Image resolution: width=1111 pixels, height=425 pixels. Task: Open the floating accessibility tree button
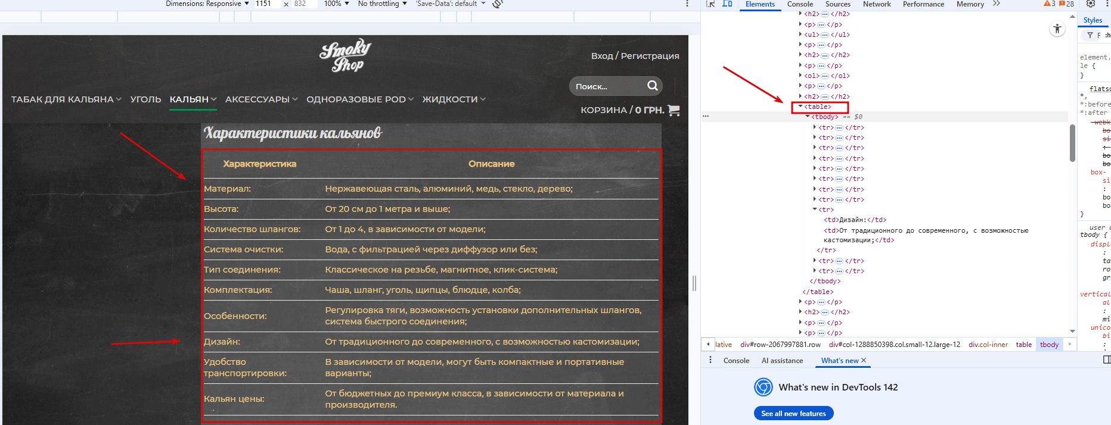[1057, 29]
